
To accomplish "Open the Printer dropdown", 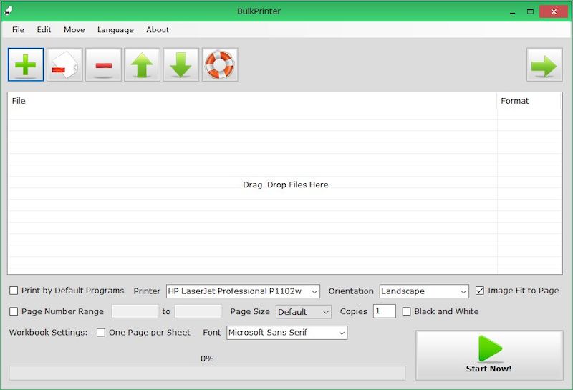I will pos(243,291).
